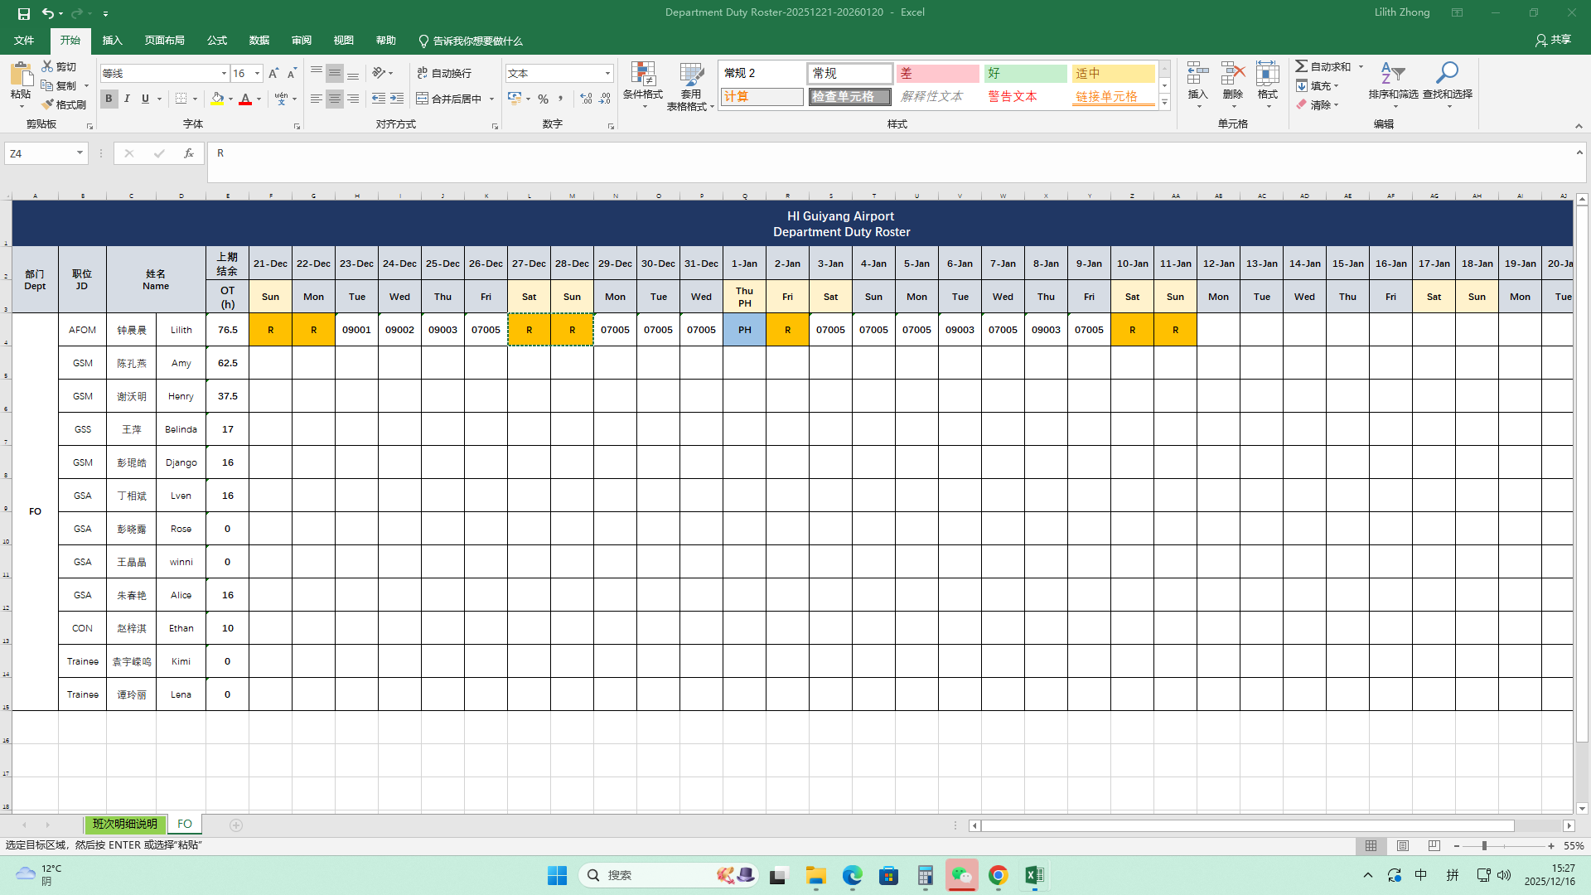Image resolution: width=1591 pixels, height=895 pixels.
Task: Click the Increase Font Size icon
Action: click(273, 74)
